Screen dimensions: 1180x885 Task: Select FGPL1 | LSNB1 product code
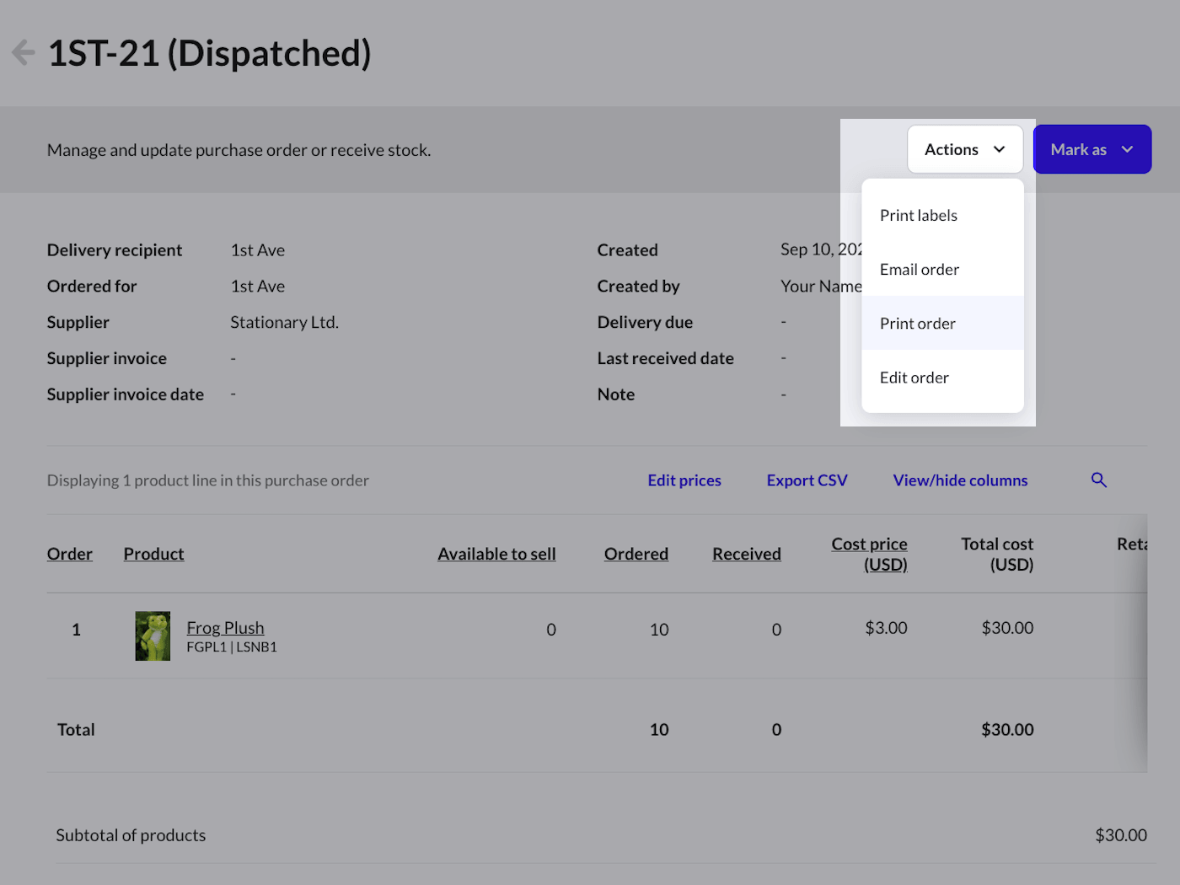pyautogui.click(x=232, y=646)
